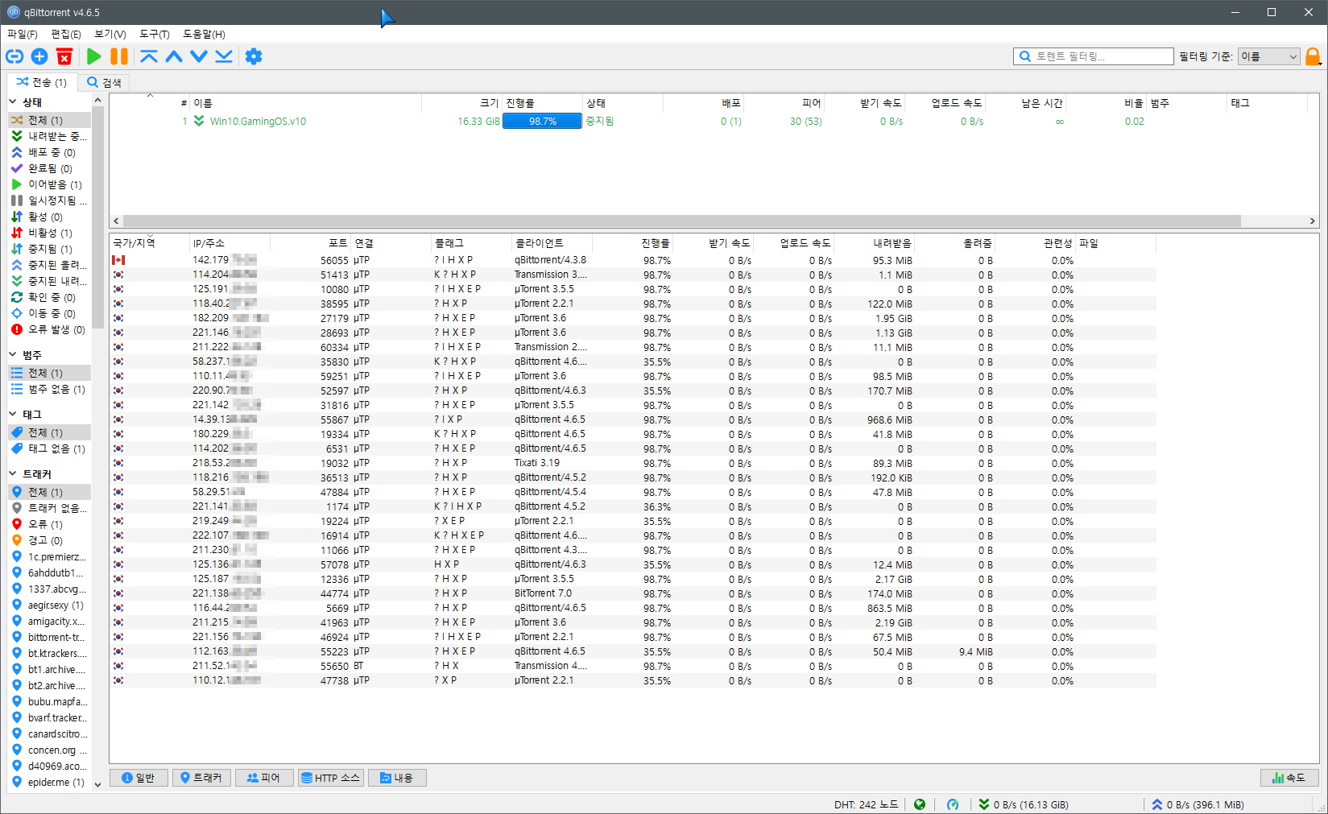Open the HTTP 소스 details tab
This screenshot has height=814, width=1328.
coord(330,778)
